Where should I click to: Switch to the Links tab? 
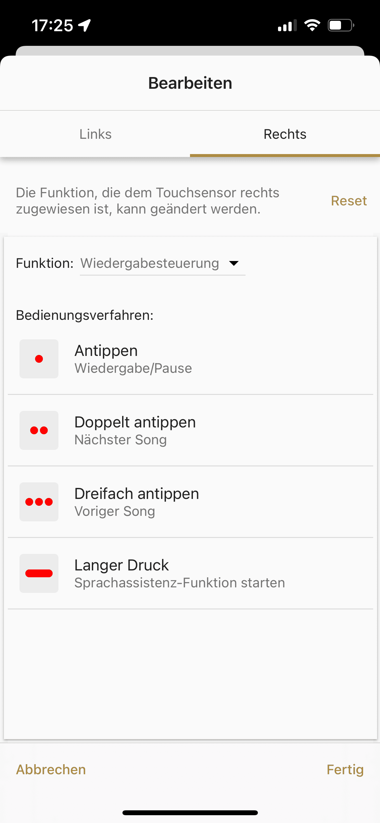[x=95, y=134]
